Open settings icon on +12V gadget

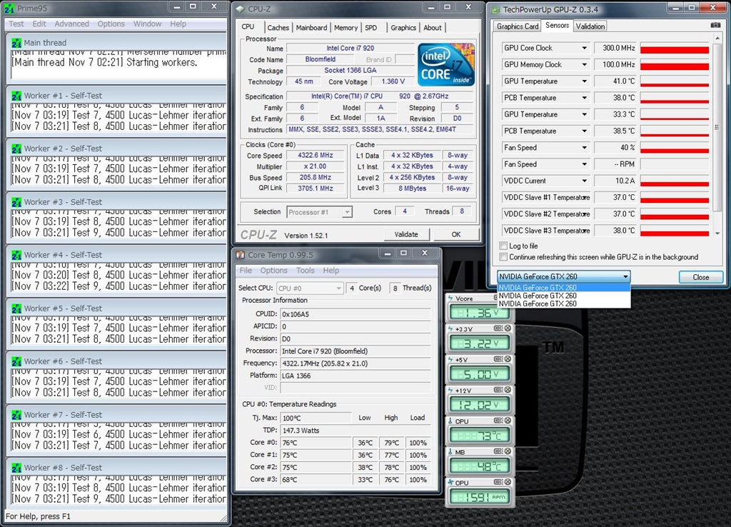[498, 390]
